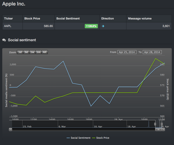Click the AAPL ticker cell
The image size is (174, 145).
[x=12, y=26]
